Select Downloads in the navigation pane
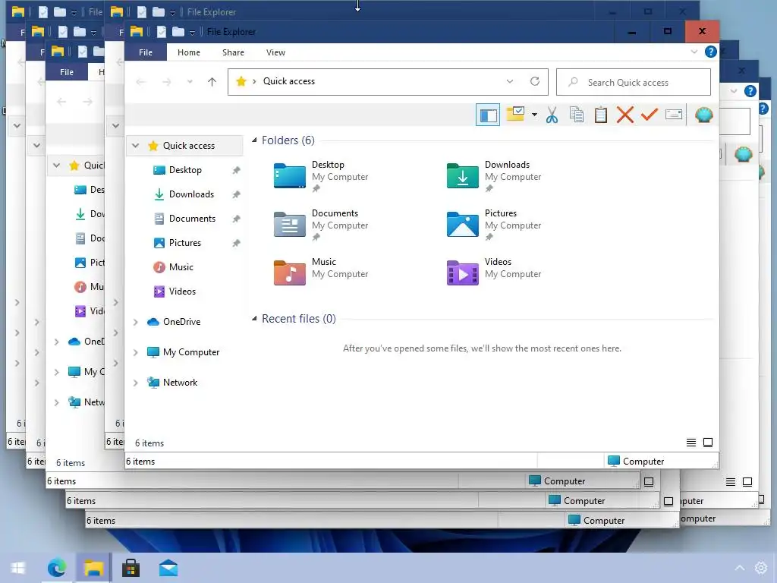 coord(191,194)
